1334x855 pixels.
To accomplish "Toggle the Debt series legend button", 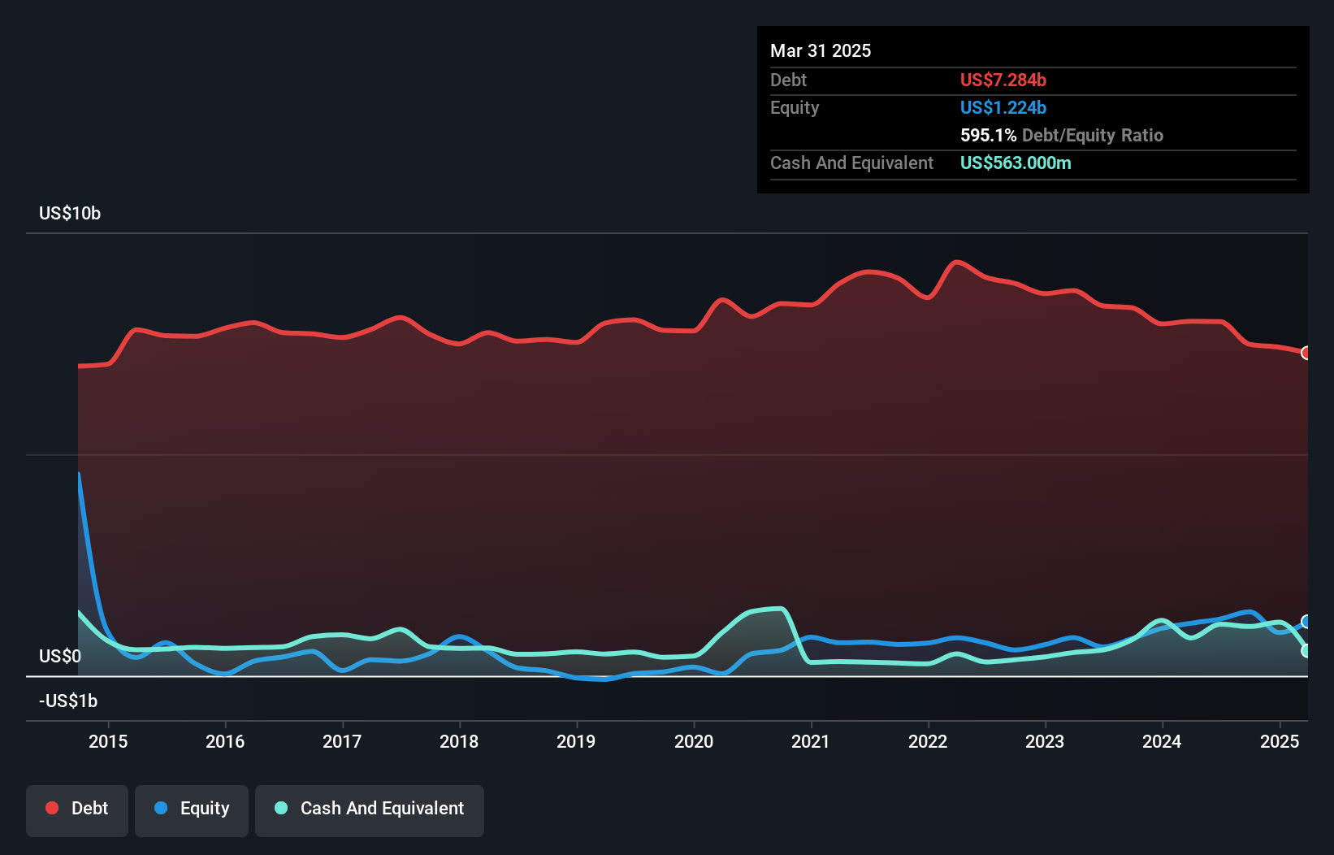I will (x=77, y=810).
